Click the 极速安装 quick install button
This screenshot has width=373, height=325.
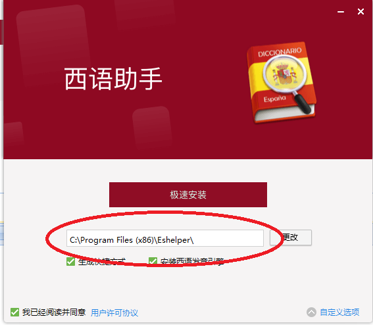pos(188,195)
